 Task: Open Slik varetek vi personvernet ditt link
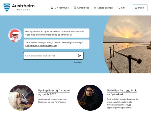click(41, 46)
